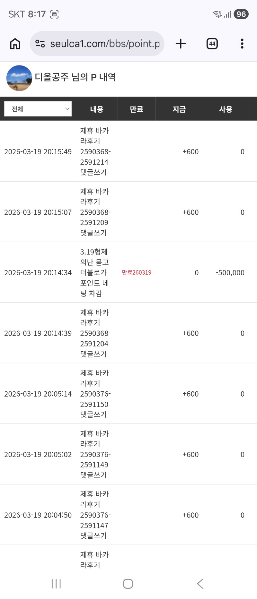The height and width of the screenshot is (599, 257).
Task: Tap the browser home icon
Action: [15, 44]
